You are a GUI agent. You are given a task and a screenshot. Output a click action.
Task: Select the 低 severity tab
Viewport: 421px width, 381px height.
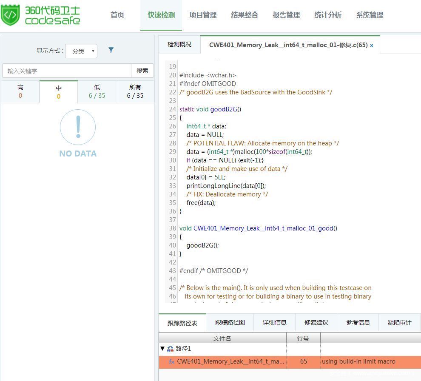click(x=97, y=91)
